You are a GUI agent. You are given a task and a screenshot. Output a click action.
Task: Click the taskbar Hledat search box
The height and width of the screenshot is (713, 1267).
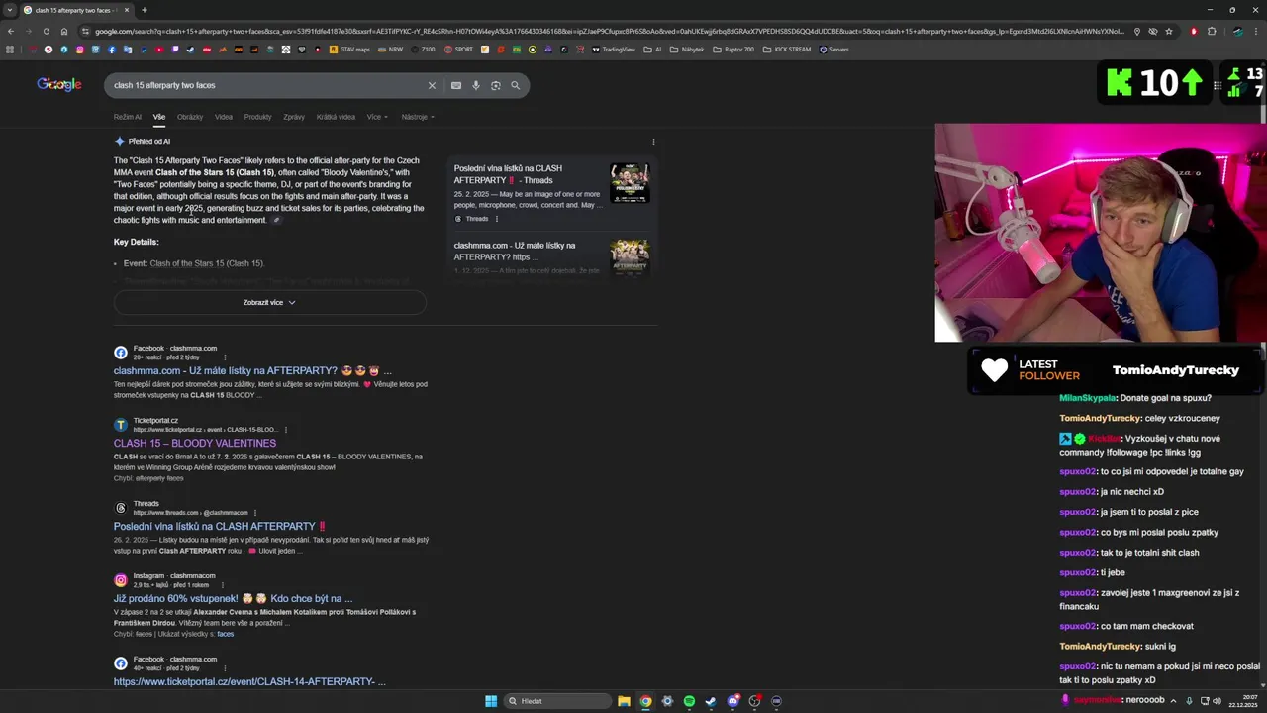pyautogui.click(x=556, y=701)
